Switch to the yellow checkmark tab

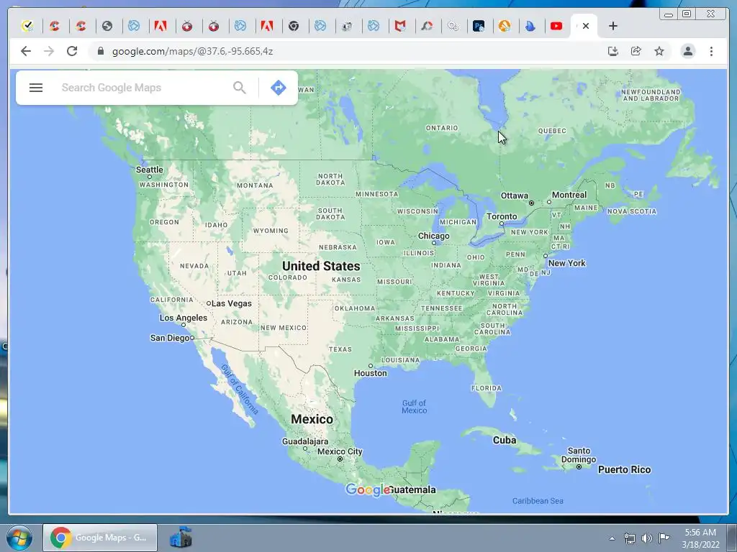[27, 27]
